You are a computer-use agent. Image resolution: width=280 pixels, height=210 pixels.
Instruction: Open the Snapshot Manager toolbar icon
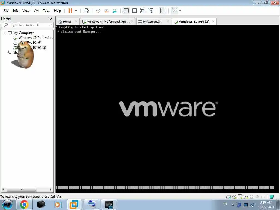tap(115, 11)
